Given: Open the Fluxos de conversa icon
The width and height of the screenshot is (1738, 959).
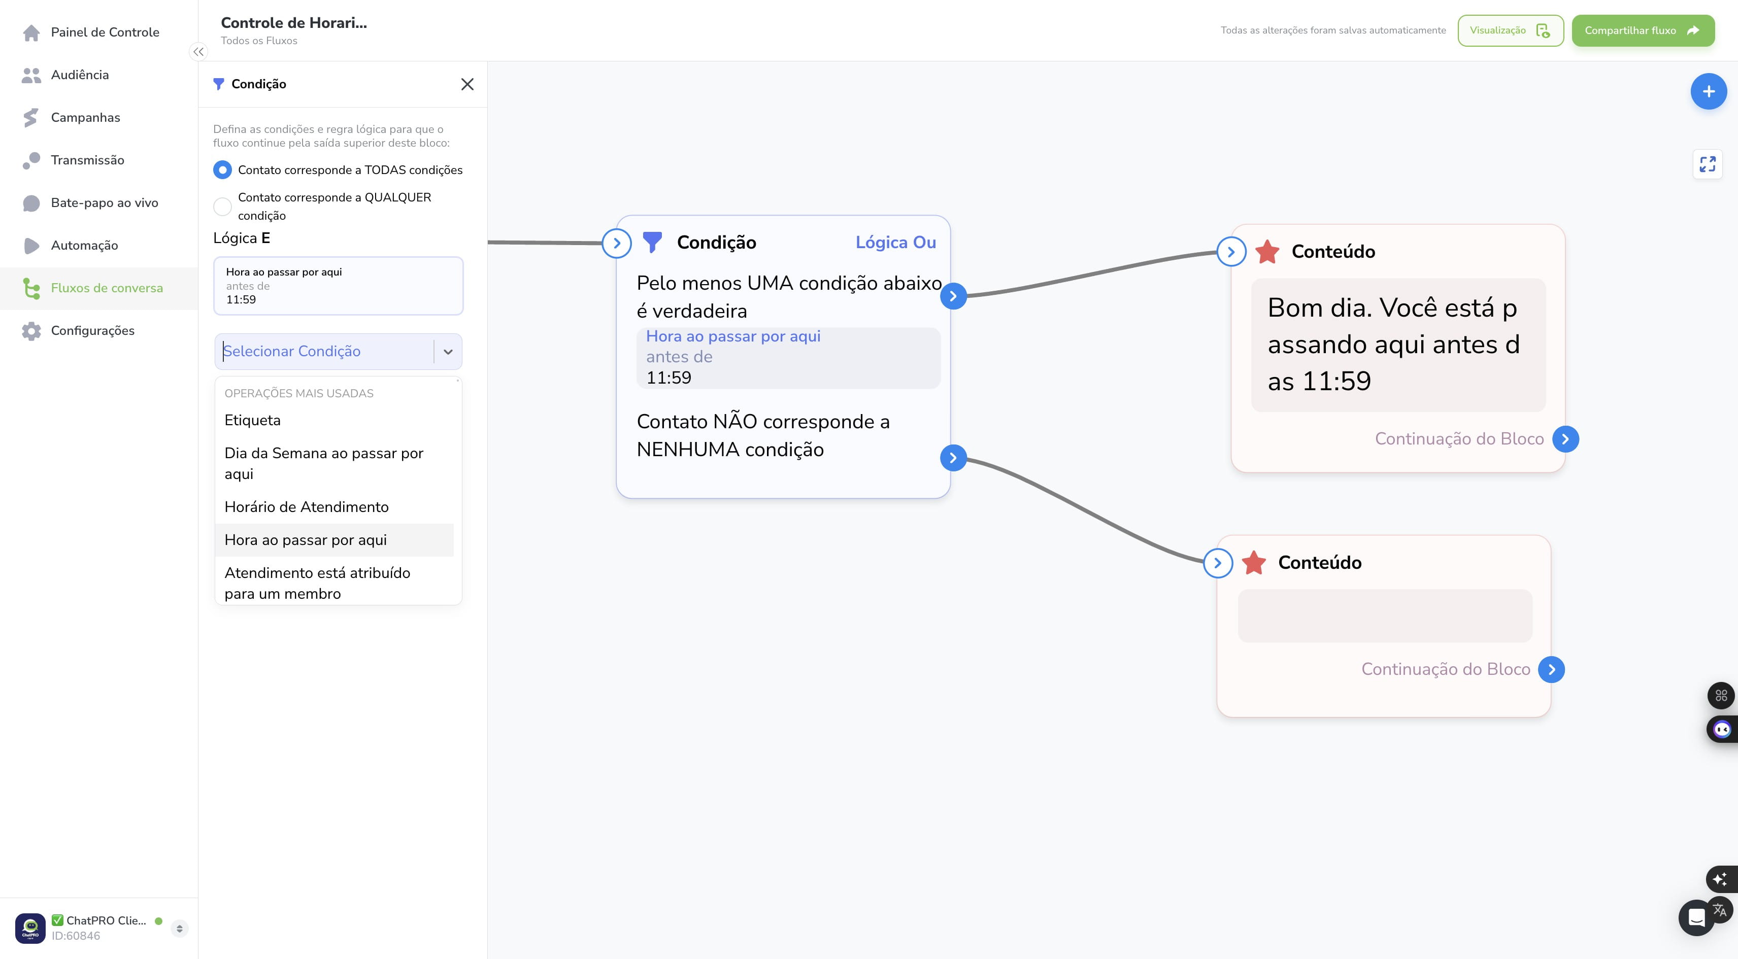Looking at the screenshot, I should point(31,288).
